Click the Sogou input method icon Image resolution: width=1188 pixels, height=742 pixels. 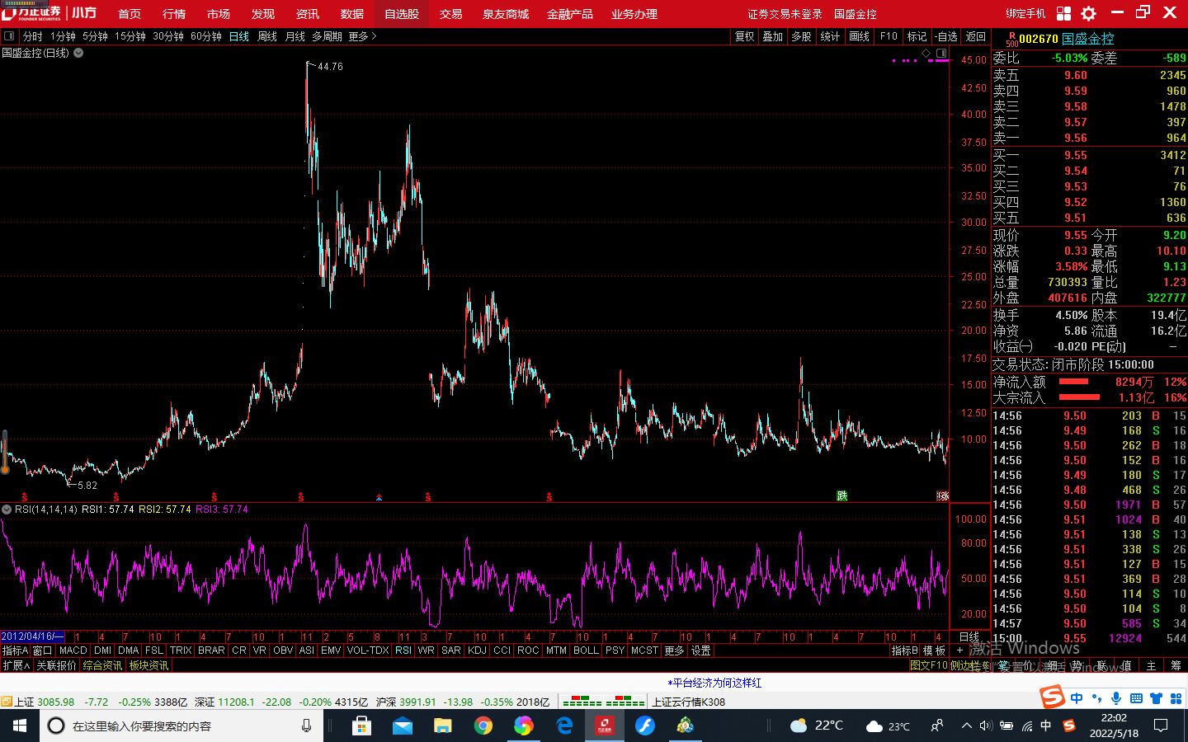point(1052,698)
